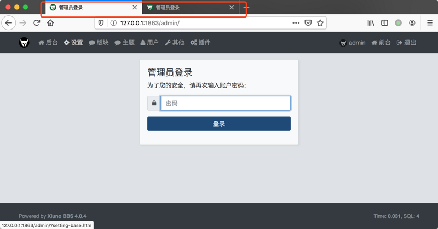
Task: Open the 版块 forums menu
Action: (99, 43)
